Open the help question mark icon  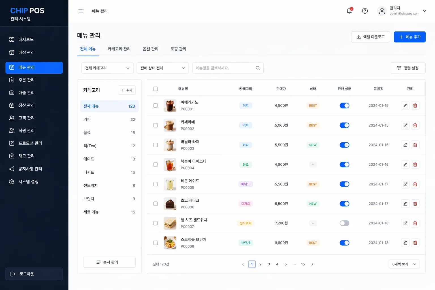point(365,11)
